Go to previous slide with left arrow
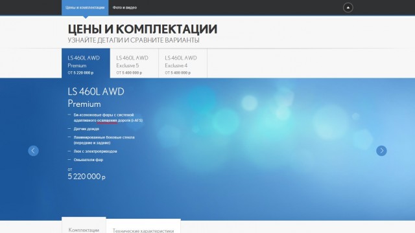This screenshot has width=415, height=233. point(33,151)
